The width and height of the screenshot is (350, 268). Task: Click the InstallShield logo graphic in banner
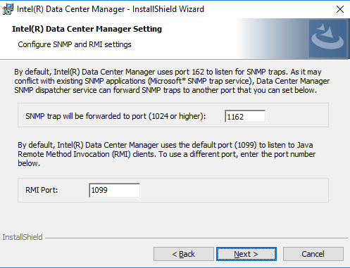pos(327,39)
